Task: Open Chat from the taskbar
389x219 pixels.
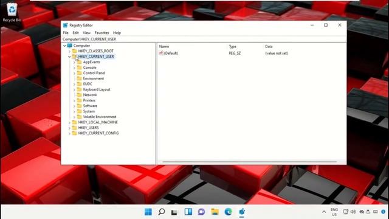Action: [x=201, y=212]
